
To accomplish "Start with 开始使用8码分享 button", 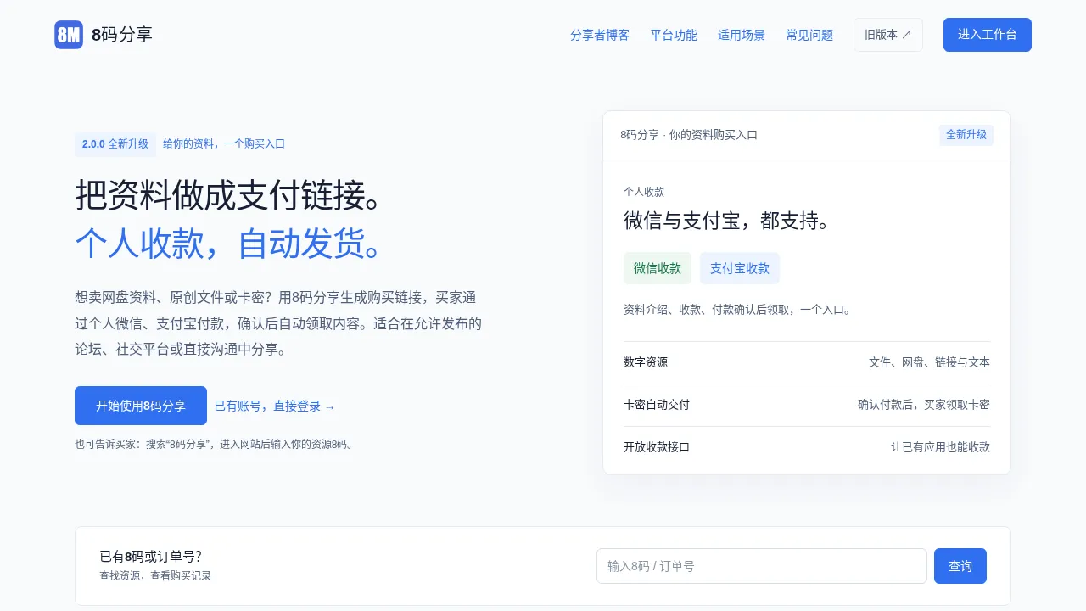I will pyautogui.click(x=141, y=406).
